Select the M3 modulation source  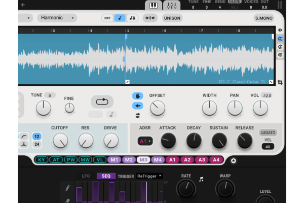coord(143,160)
